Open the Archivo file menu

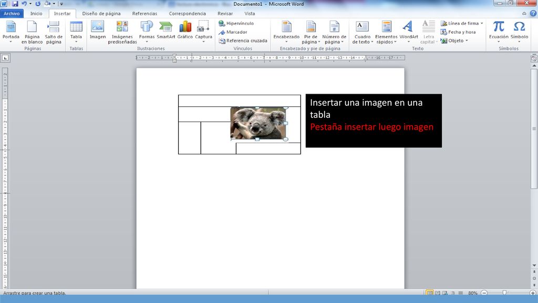click(x=12, y=13)
